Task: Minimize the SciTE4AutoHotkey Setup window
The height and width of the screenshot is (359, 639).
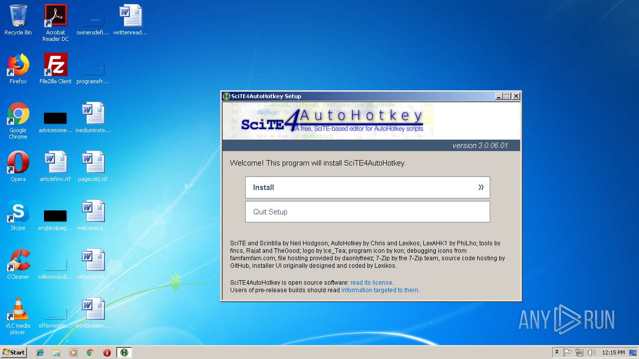Action: point(499,96)
